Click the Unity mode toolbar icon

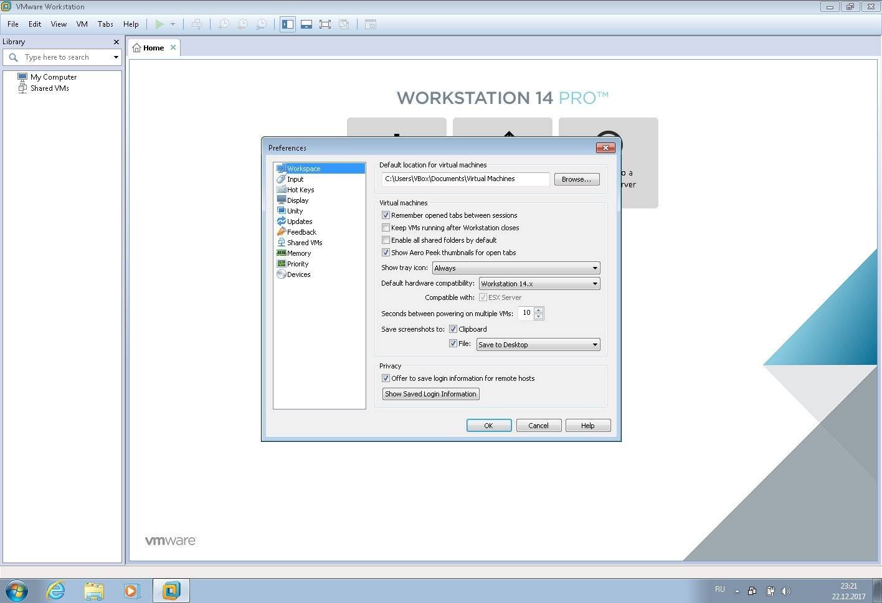click(x=343, y=24)
